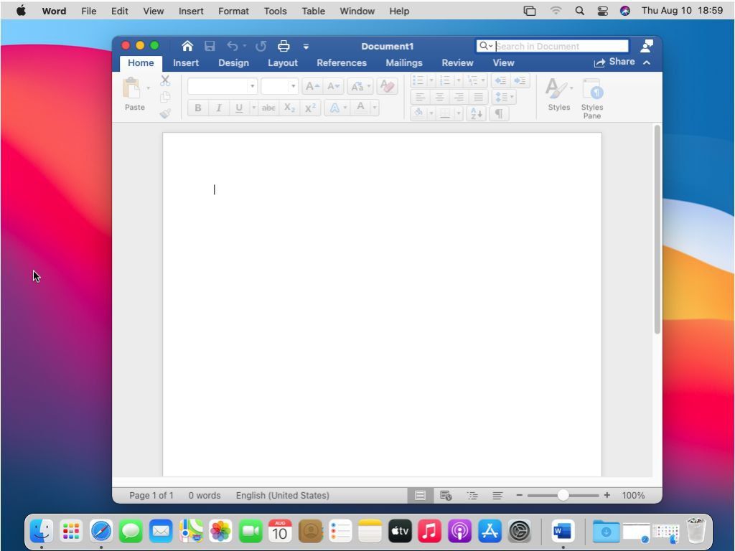Click the Search in Document field
The height and width of the screenshot is (551, 735).
(560, 47)
